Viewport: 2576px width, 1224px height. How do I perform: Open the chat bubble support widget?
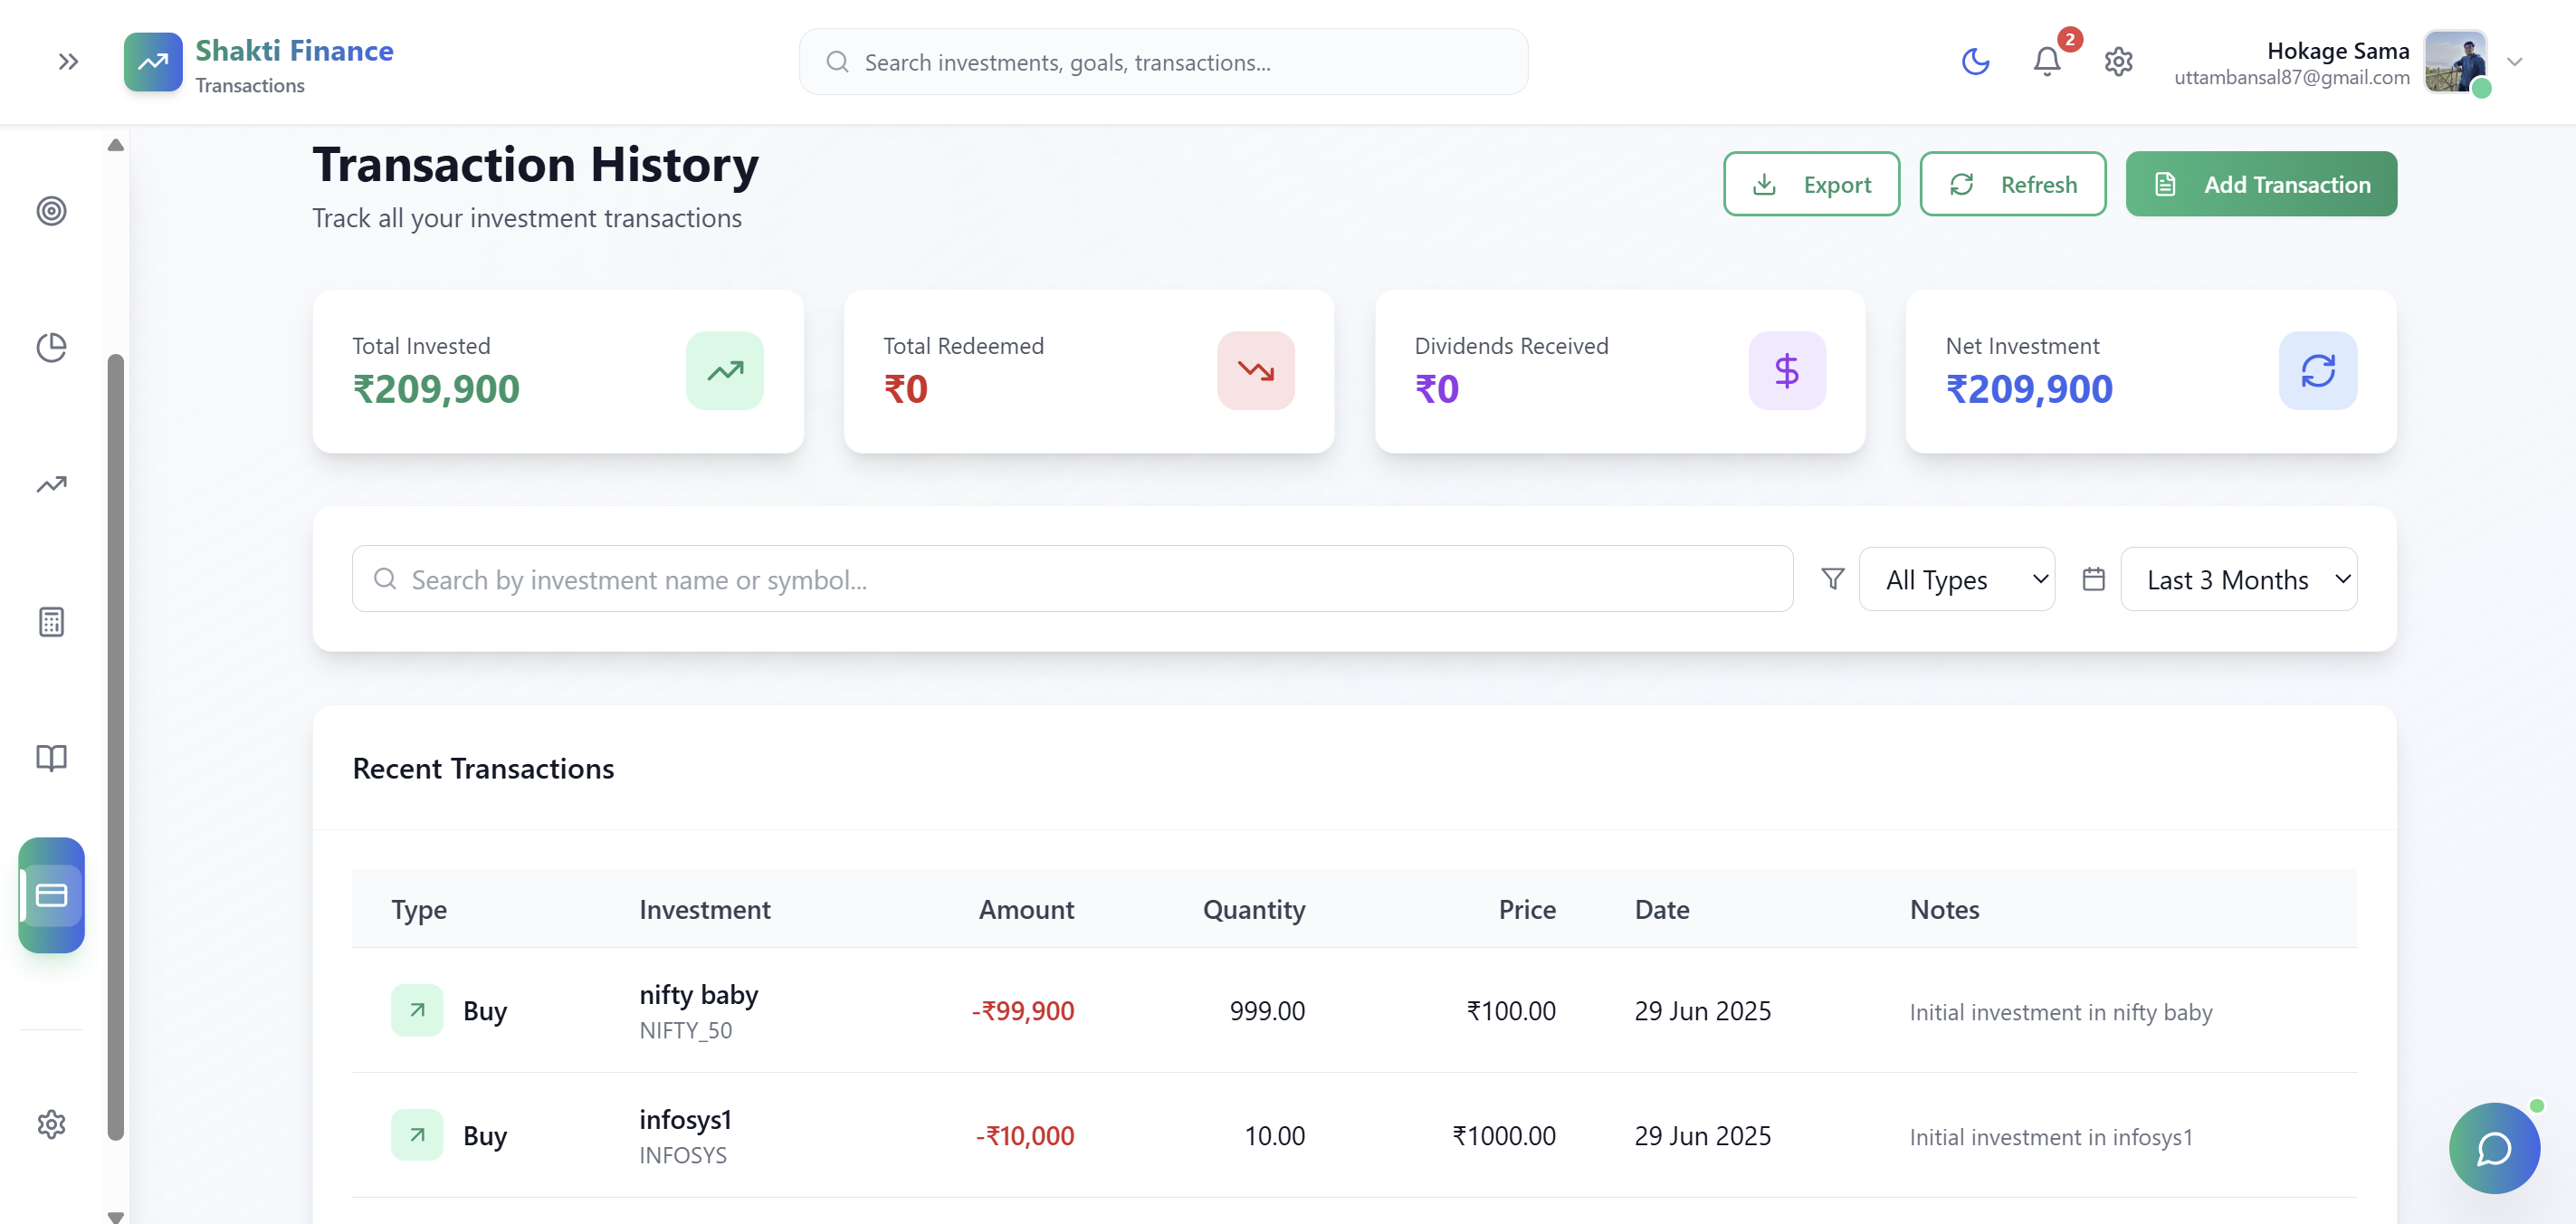pos(2494,1148)
